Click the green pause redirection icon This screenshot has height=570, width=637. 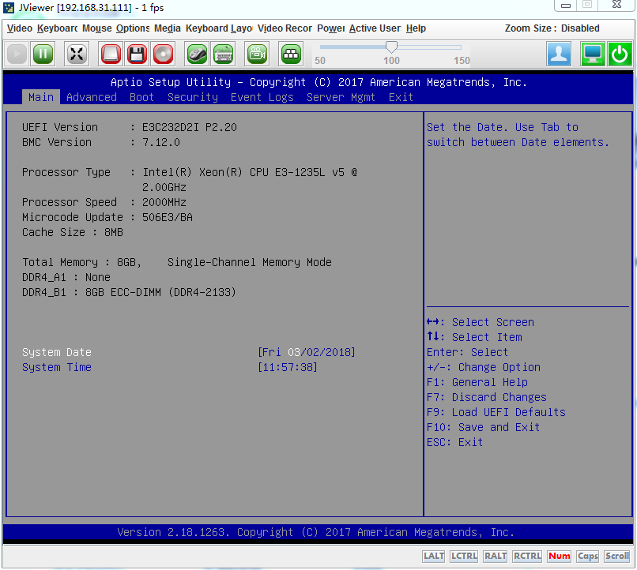(x=43, y=54)
